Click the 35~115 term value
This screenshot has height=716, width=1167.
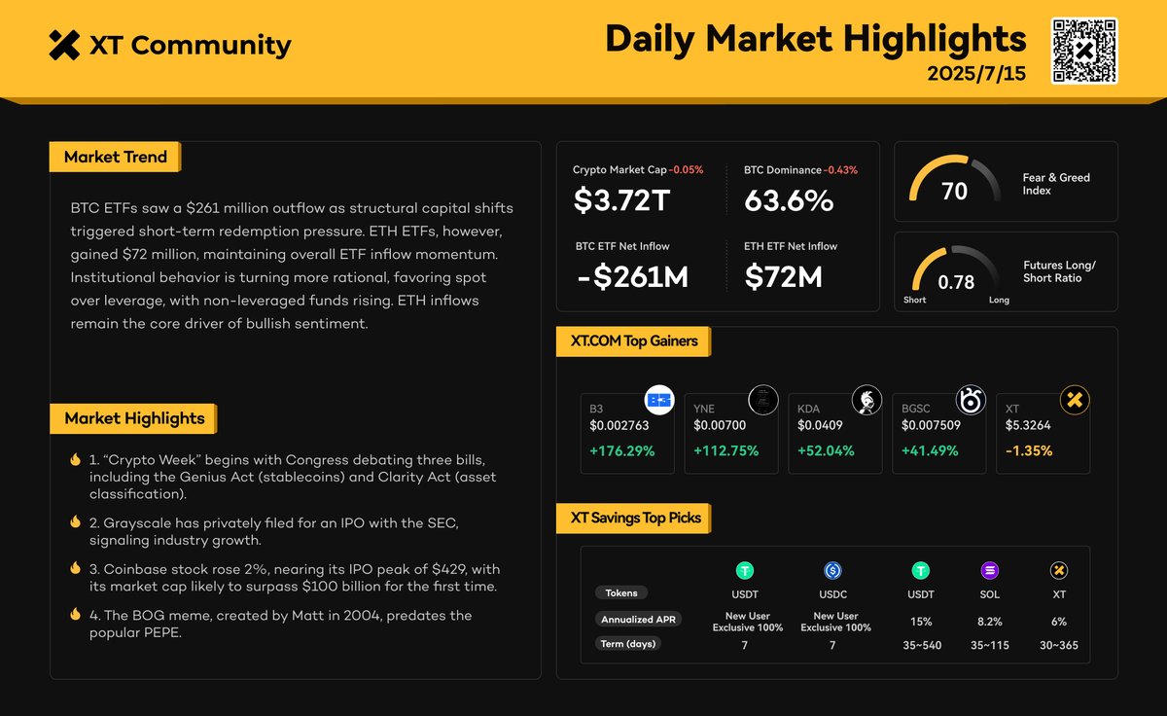point(990,645)
